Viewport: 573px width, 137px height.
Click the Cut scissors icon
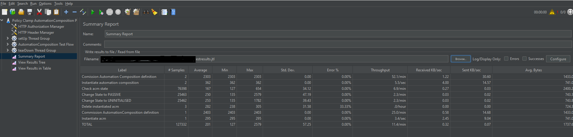pyautogui.click(x=39, y=12)
